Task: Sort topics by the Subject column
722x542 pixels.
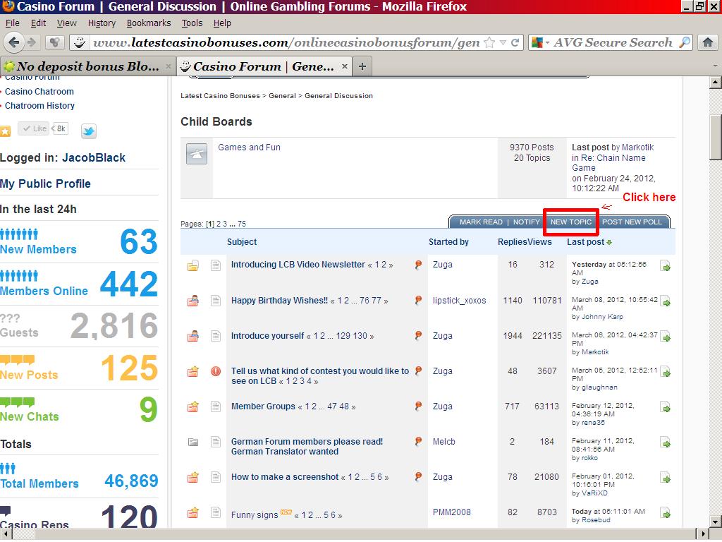Action: 242,242
